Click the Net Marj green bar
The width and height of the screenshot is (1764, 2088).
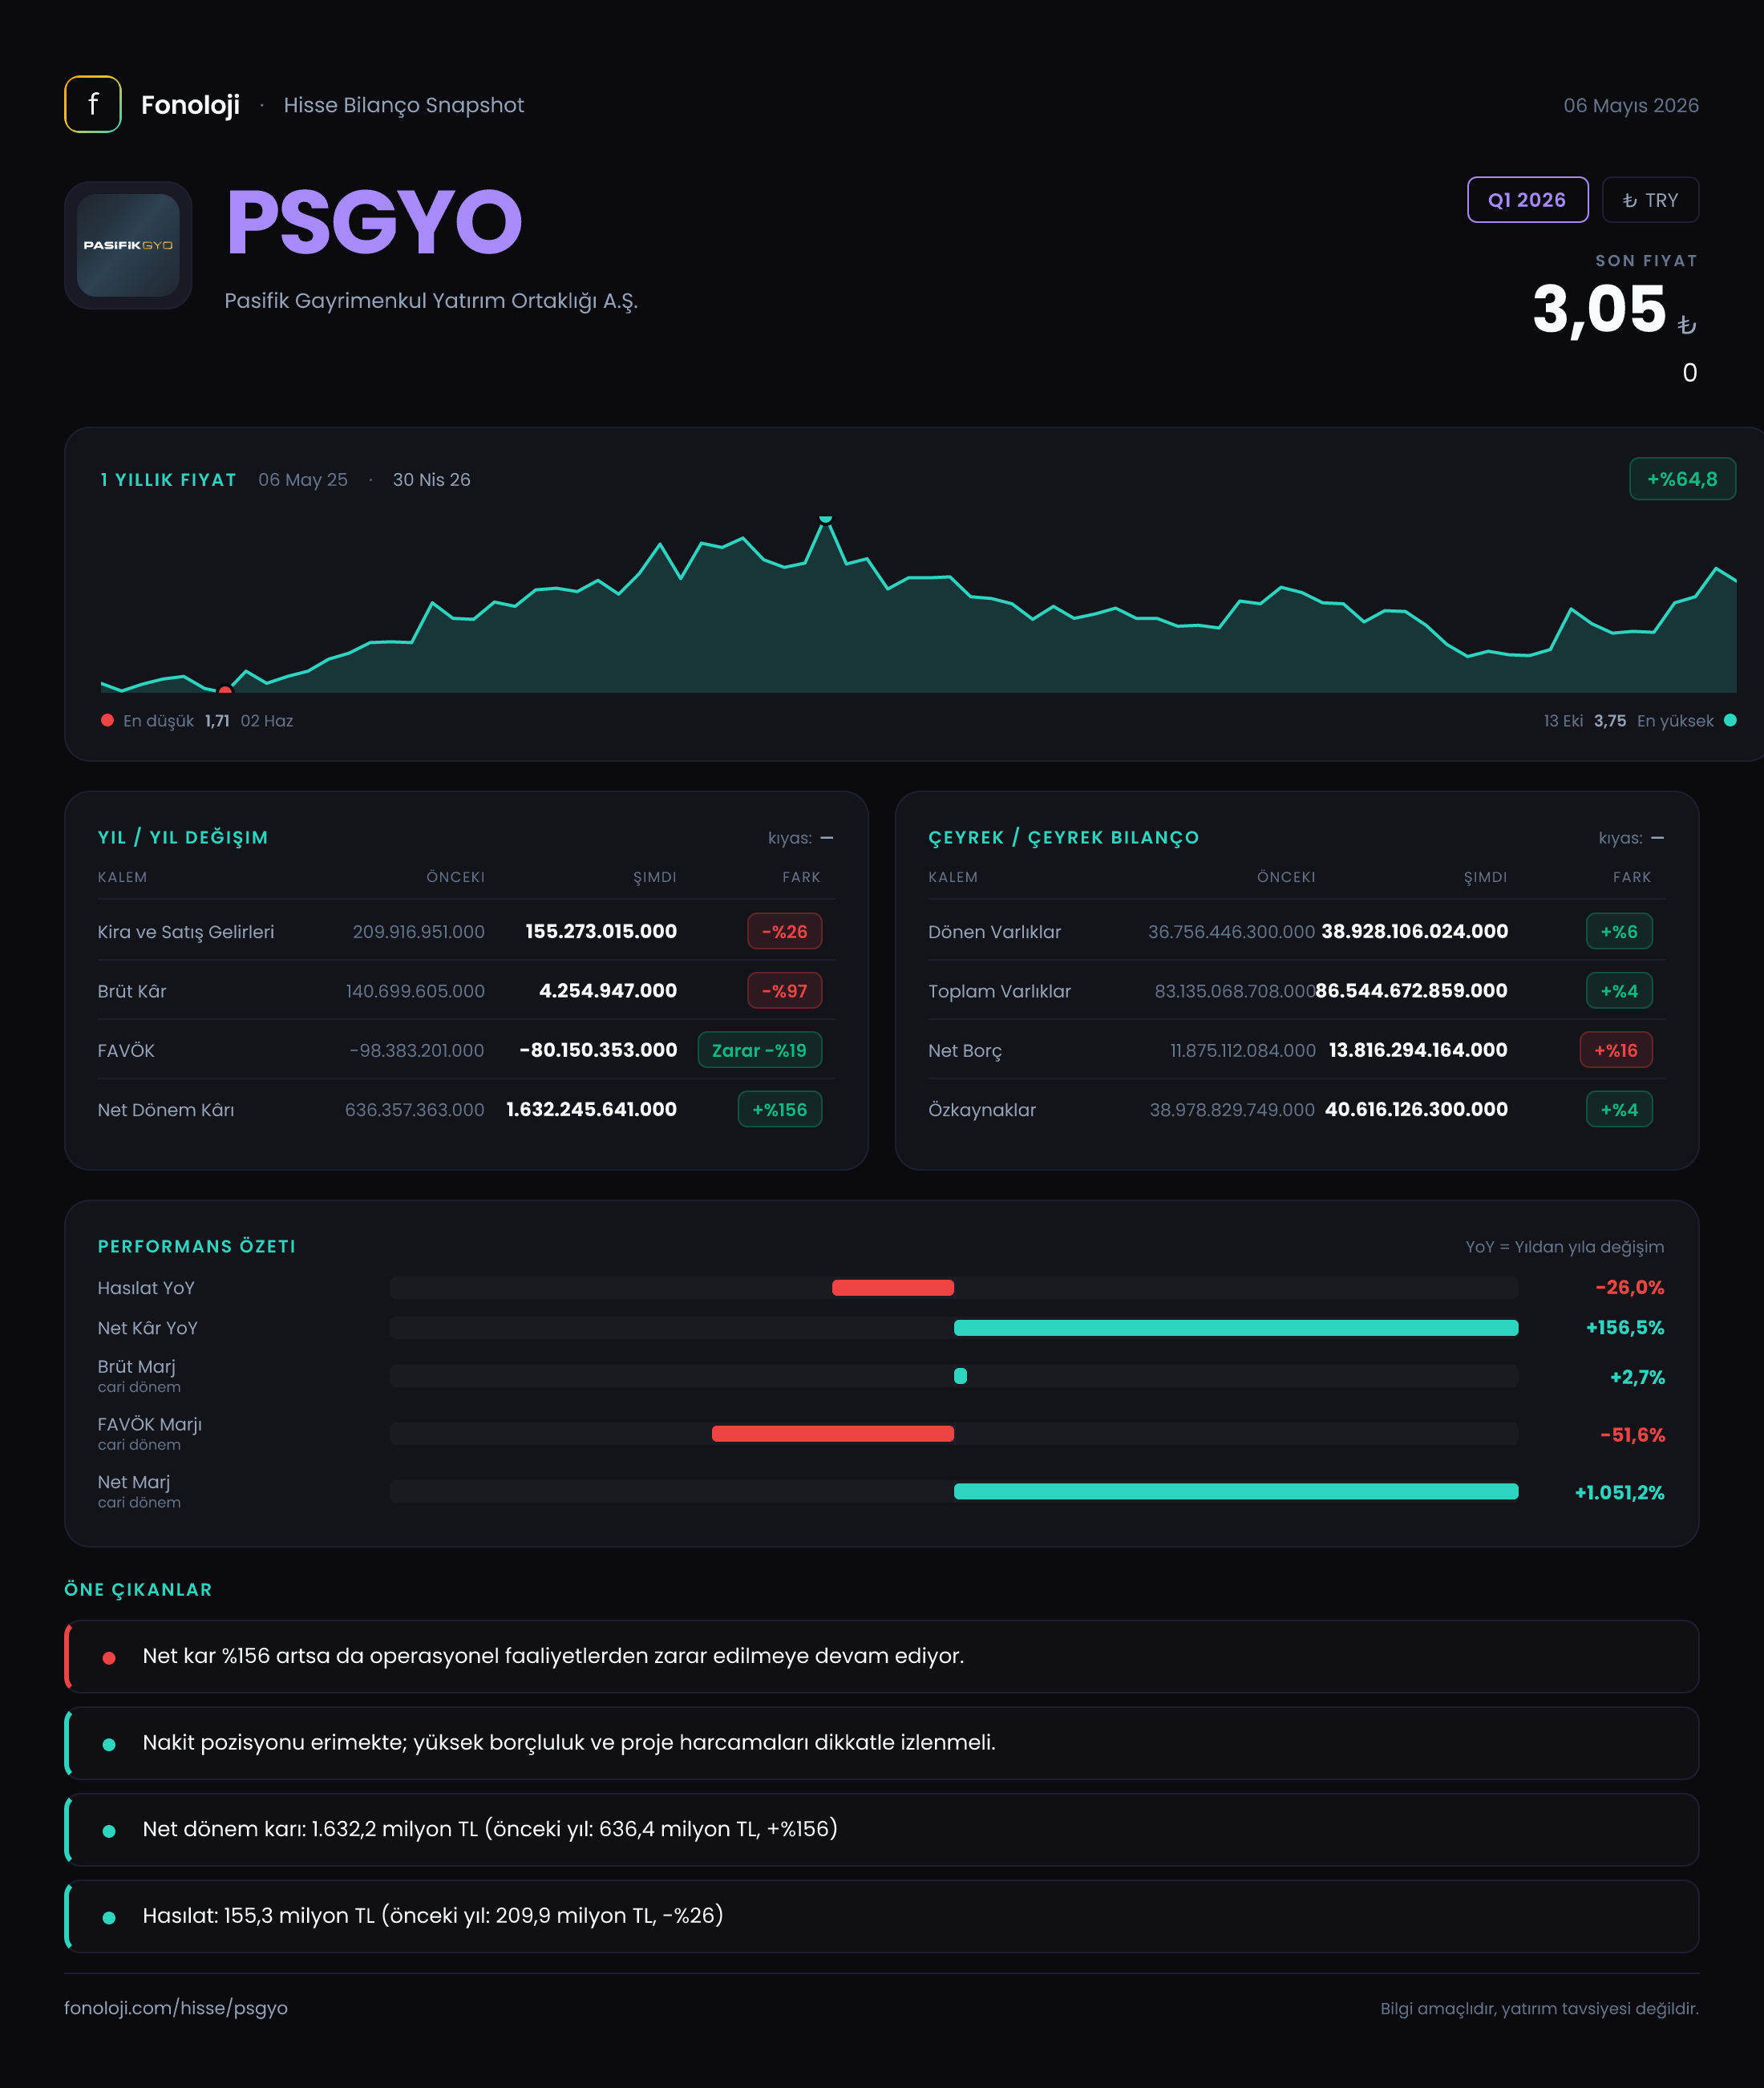tap(1236, 1492)
